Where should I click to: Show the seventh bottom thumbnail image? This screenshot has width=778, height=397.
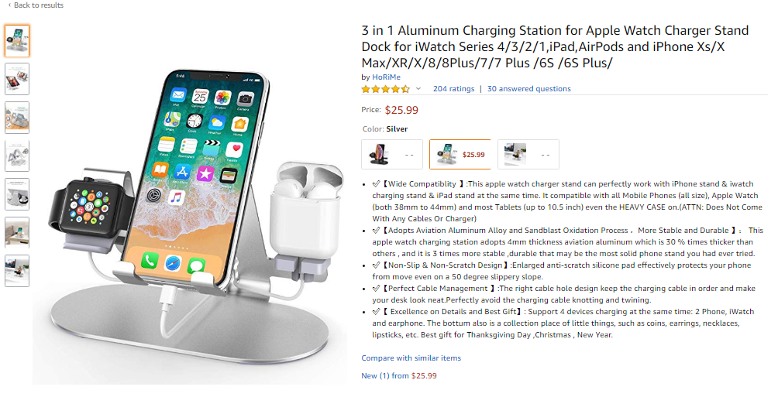click(17, 271)
